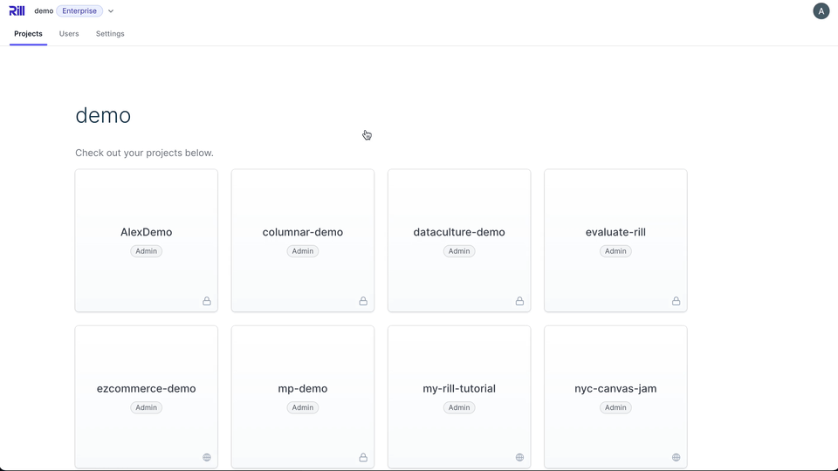Open the evaluate-rill project card

pos(615,232)
